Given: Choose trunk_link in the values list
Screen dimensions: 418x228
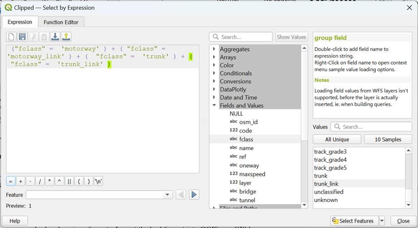Looking at the screenshot, I should click(x=326, y=184).
